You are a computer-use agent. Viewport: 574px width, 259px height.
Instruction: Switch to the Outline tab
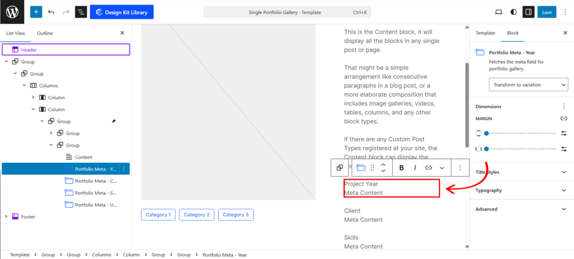(x=45, y=33)
